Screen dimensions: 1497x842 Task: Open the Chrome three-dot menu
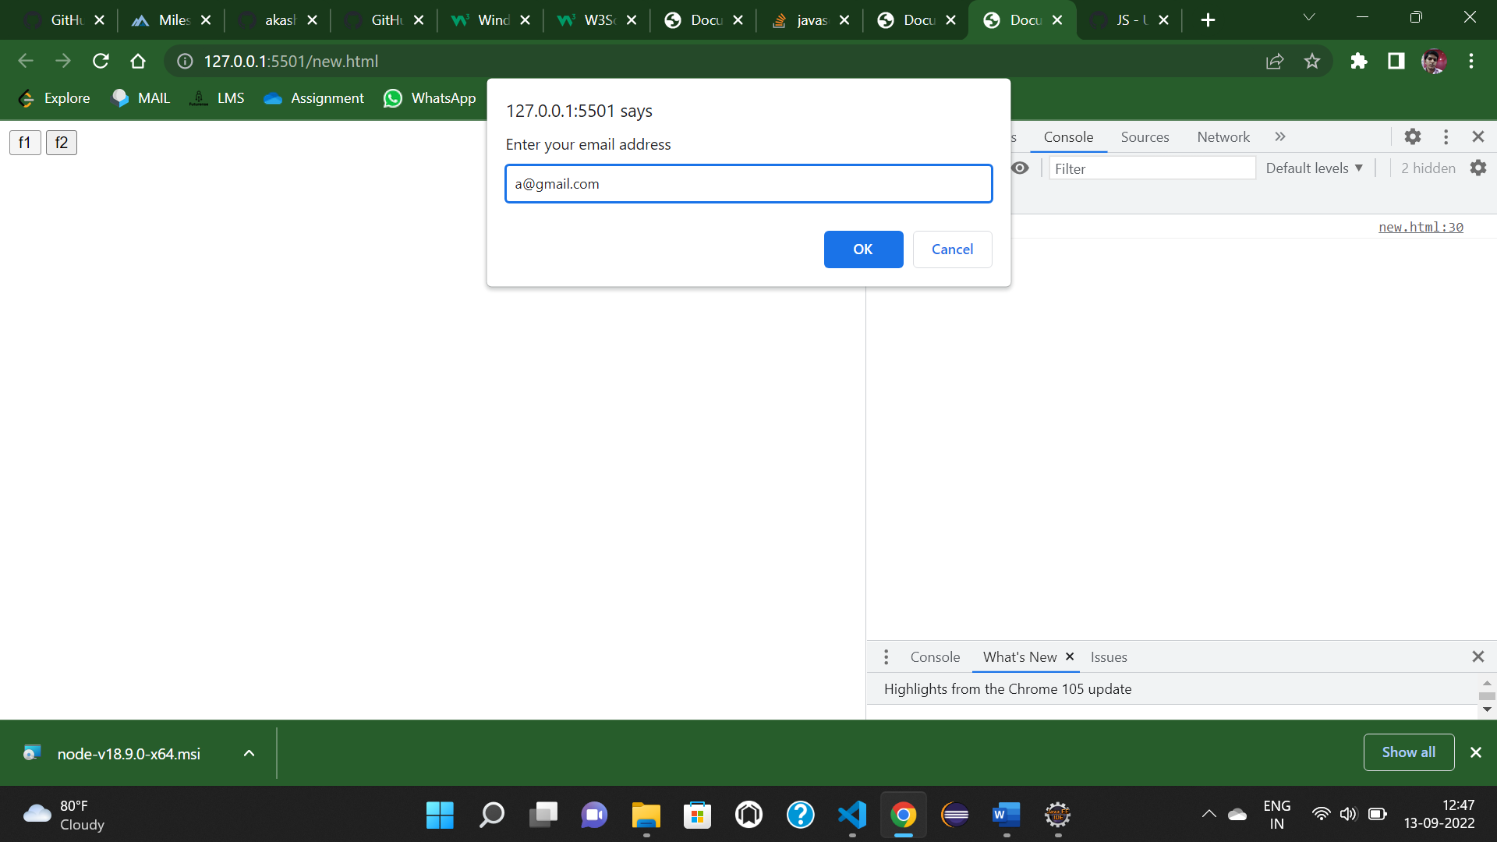(x=1471, y=61)
